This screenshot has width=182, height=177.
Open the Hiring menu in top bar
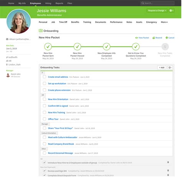pos(48,3)
